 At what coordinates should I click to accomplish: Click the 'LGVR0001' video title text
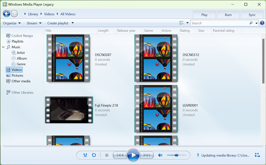point(190,105)
